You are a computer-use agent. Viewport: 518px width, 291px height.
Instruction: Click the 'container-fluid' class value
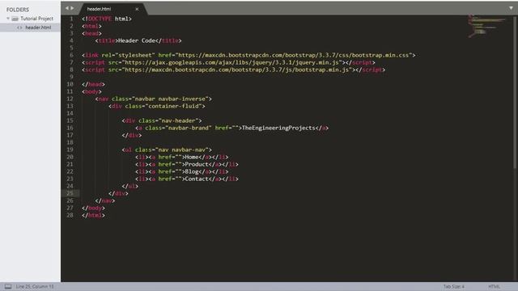pos(173,106)
